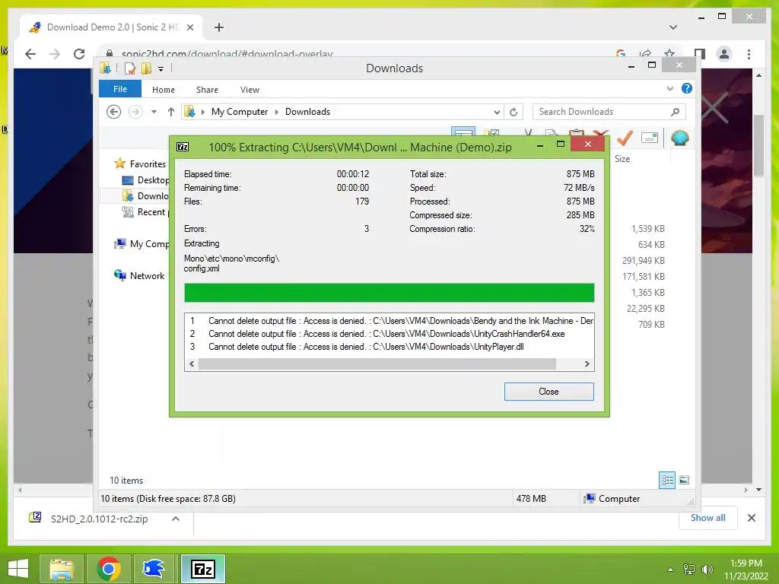Open File Explorer from taskbar
Image resolution: width=779 pixels, height=584 pixels.
62,569
